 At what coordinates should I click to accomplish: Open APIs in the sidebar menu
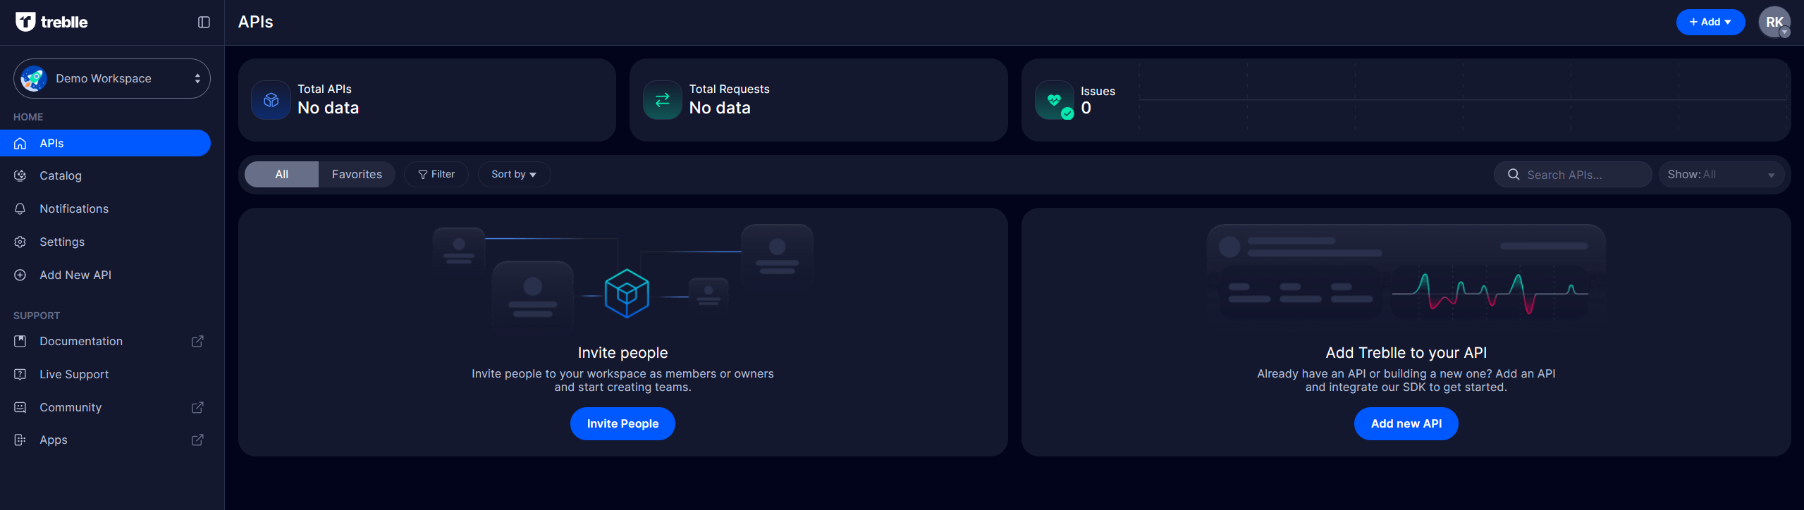pyautogui.click(x=106, y=143)
